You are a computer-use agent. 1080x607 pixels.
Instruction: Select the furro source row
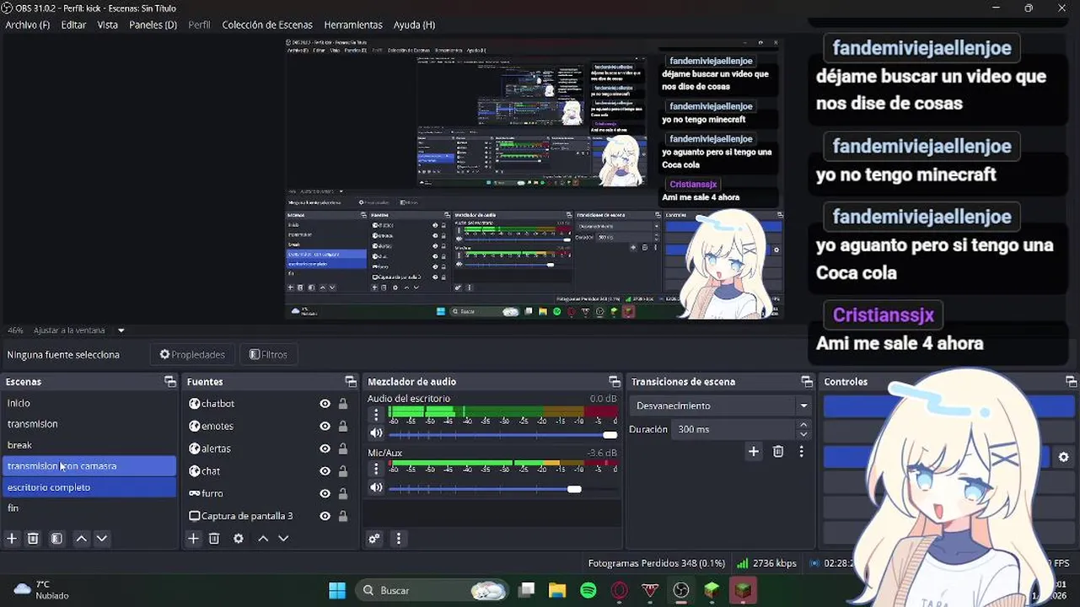(x=269, y=493)
